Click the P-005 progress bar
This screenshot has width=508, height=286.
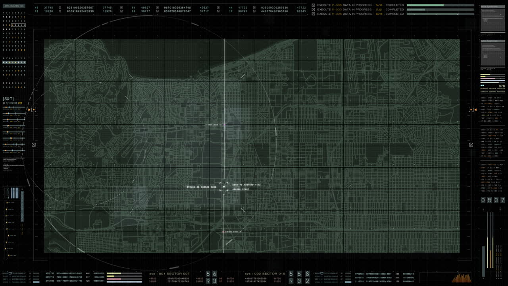440,5
